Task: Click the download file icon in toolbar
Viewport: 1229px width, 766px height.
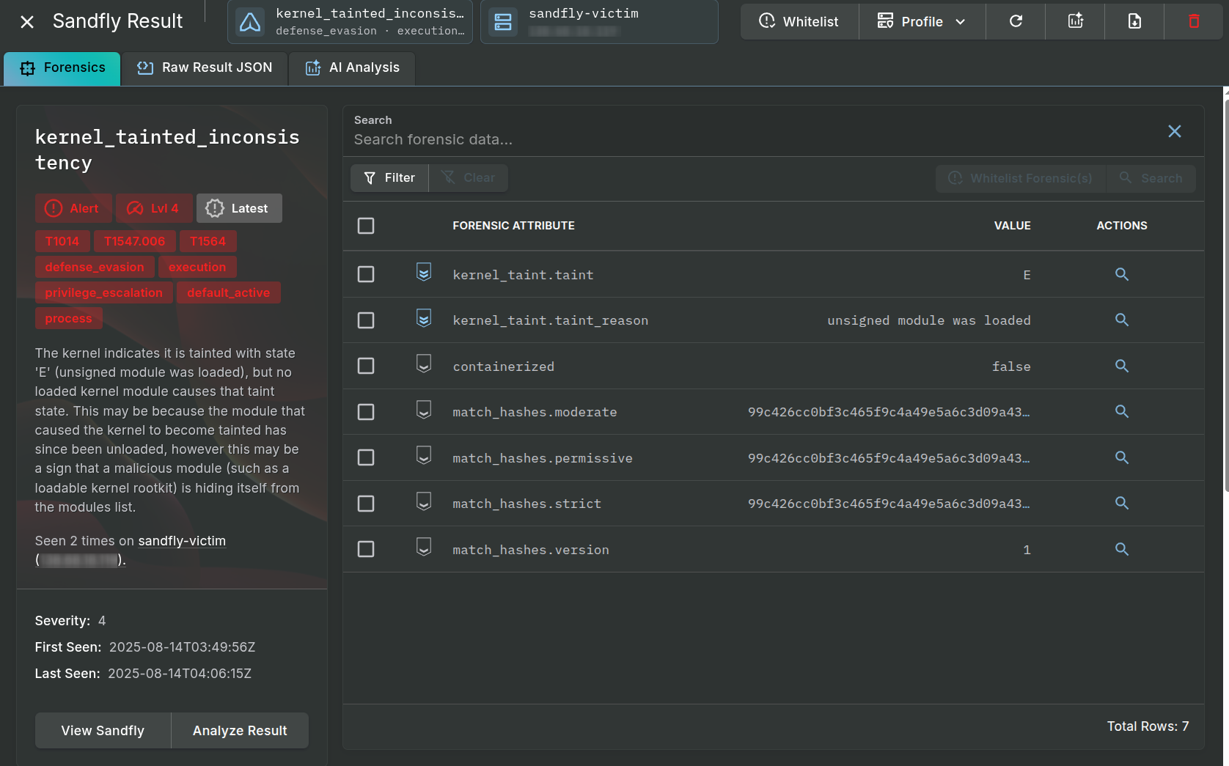Action: pos(1134,21)
